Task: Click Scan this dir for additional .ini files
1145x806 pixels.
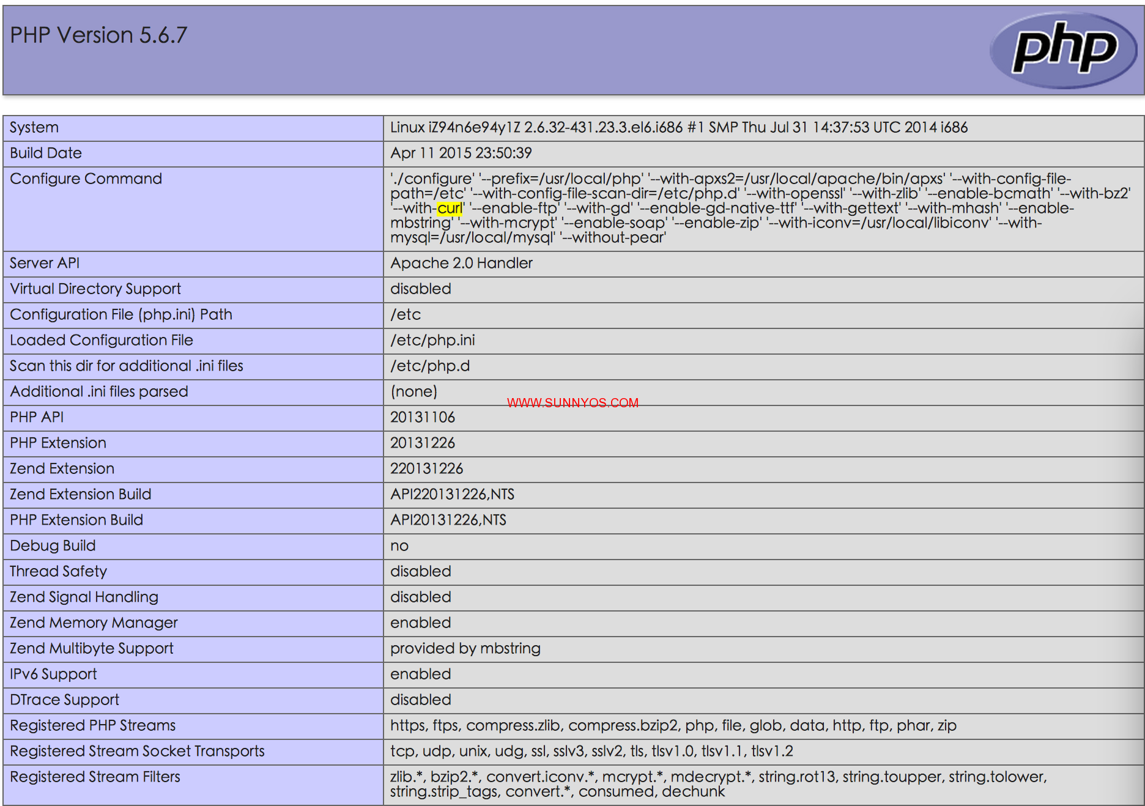Action: click(127, 366)
